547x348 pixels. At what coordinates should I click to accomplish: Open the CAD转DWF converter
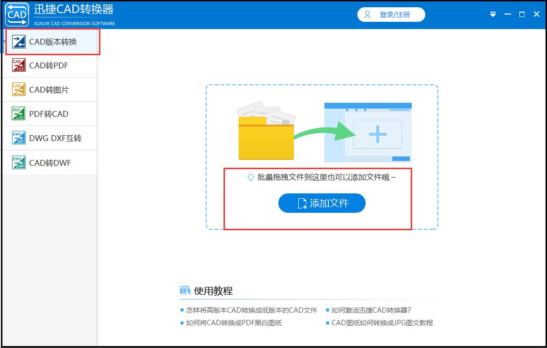click(18, 162)
